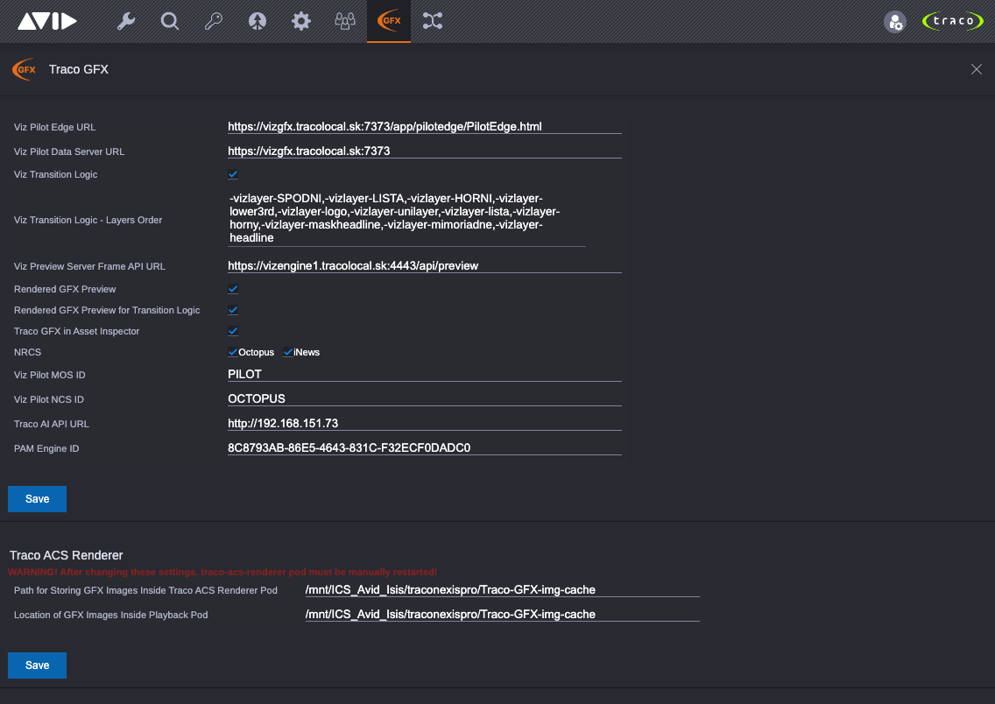Uncheck the iNews NRCS checkbox
This screenshot has height=704, width=995.
[288, 352]
